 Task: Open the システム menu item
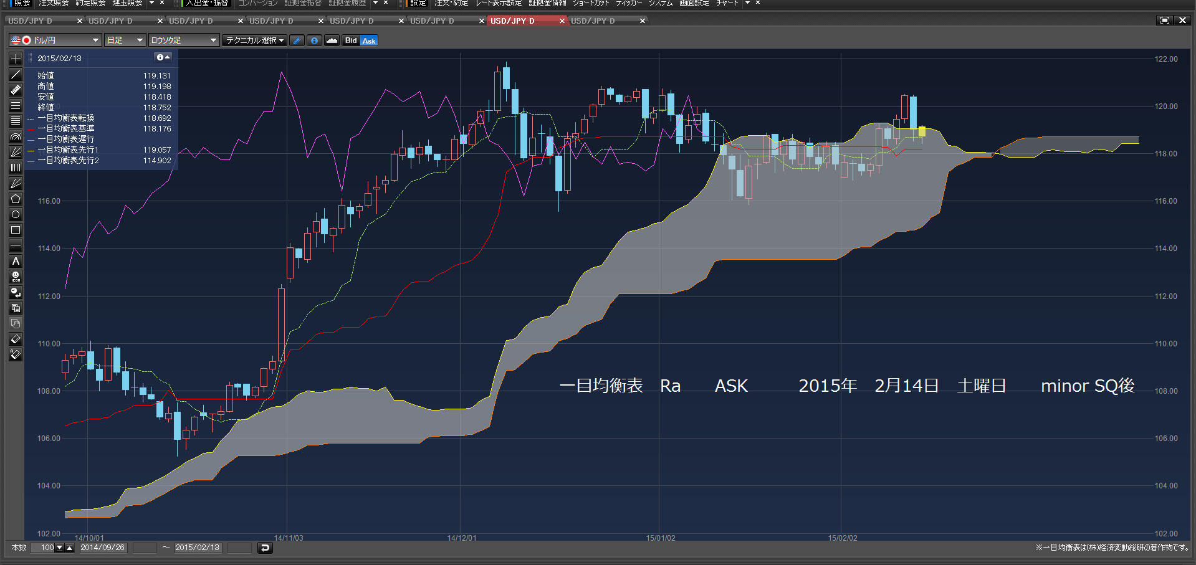click(x=661, y=3)
